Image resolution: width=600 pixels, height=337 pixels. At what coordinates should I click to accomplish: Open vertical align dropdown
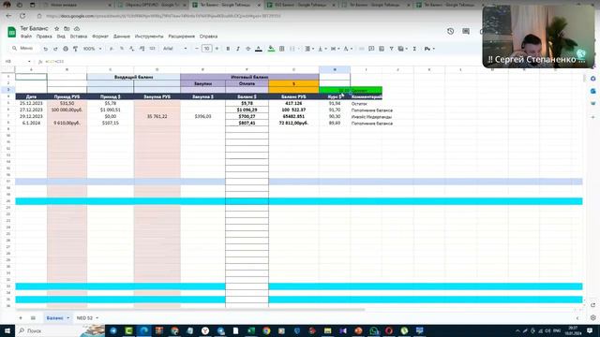[x=322, y=49]
